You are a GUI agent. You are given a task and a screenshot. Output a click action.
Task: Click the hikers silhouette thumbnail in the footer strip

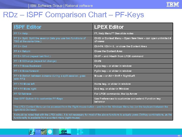64,132
